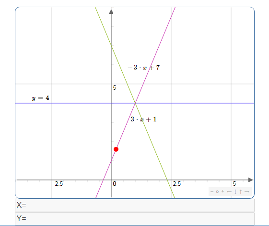
Task: Pan the graph right with arrow icon
Action: (247, 191)
